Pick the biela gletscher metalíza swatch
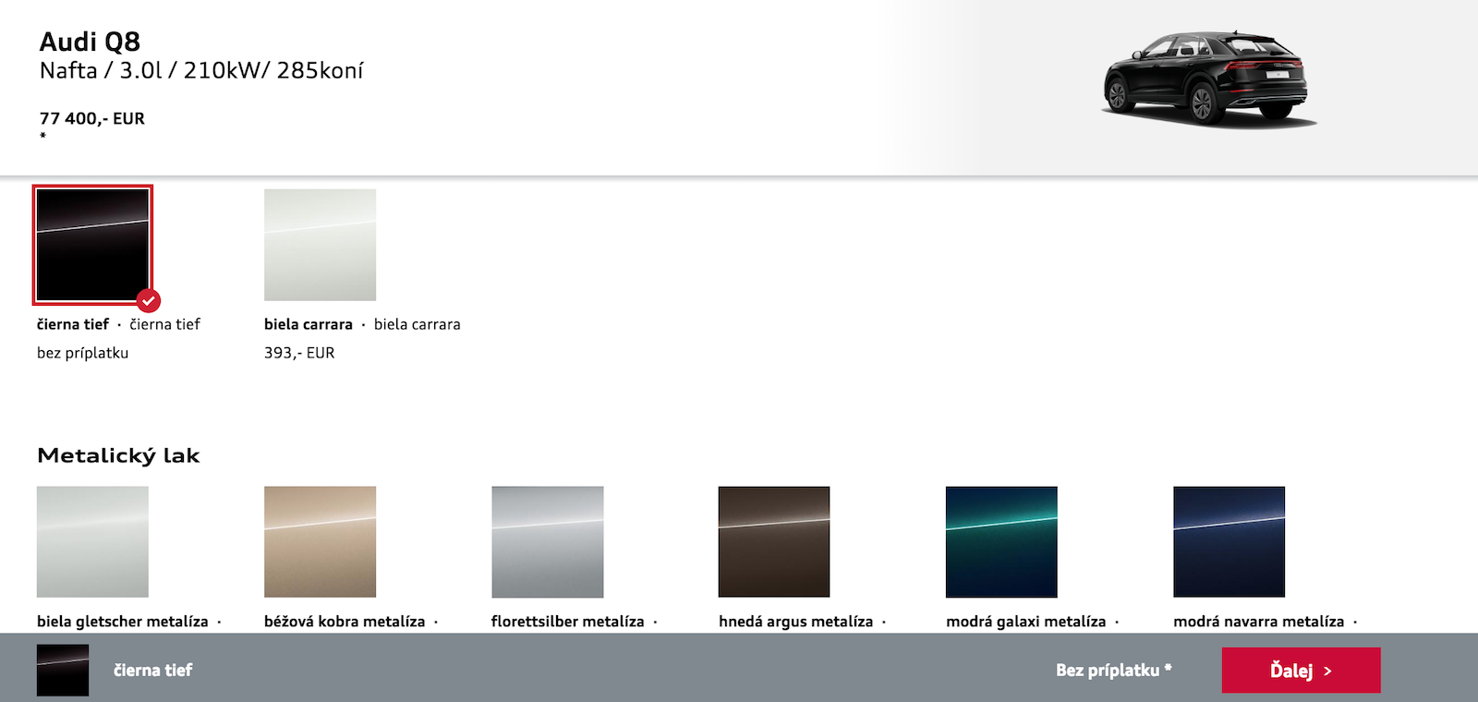Image resolution: width=1478 pixels, height=702 pixels. click(x=92, y=541)
